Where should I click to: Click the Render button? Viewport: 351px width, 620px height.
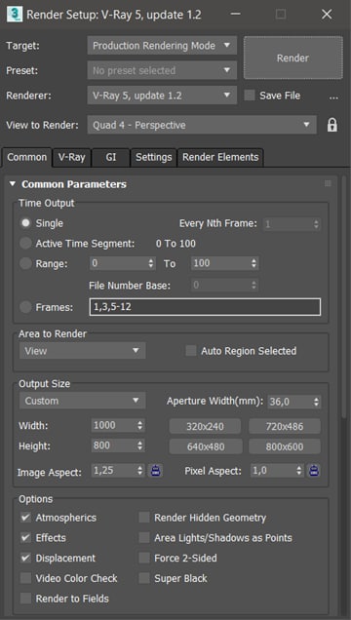[x=292, y=58]
